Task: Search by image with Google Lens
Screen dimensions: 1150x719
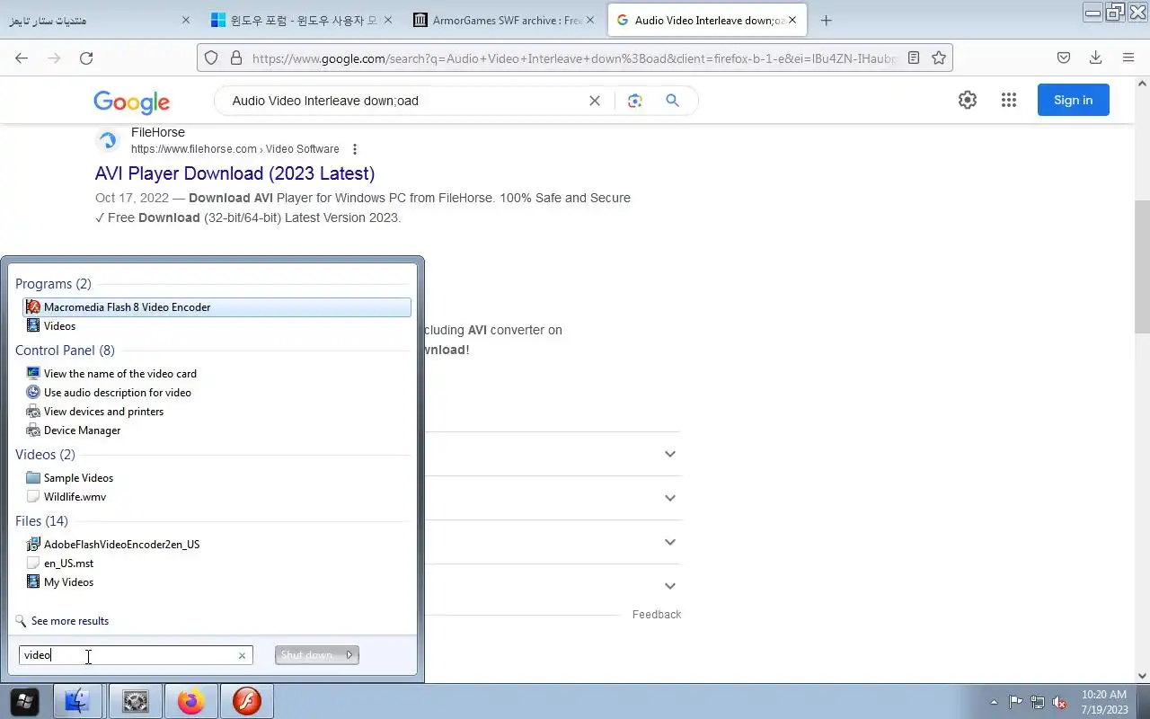Action: click(x=635, y=101)
